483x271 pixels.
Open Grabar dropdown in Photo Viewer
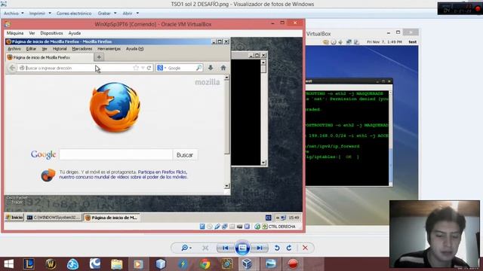point(107,14)
